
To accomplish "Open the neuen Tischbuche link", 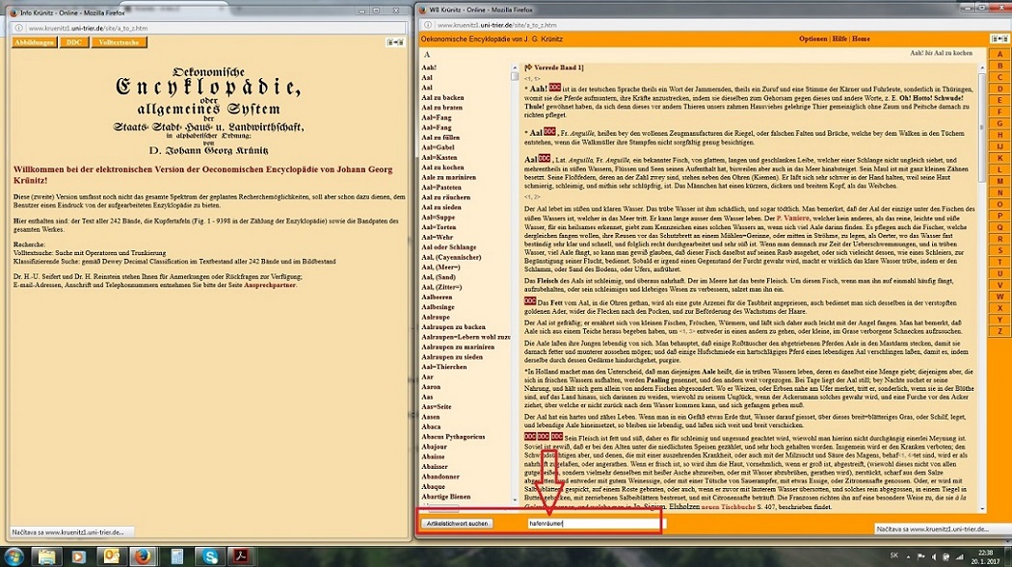I will tap(730, 507).
